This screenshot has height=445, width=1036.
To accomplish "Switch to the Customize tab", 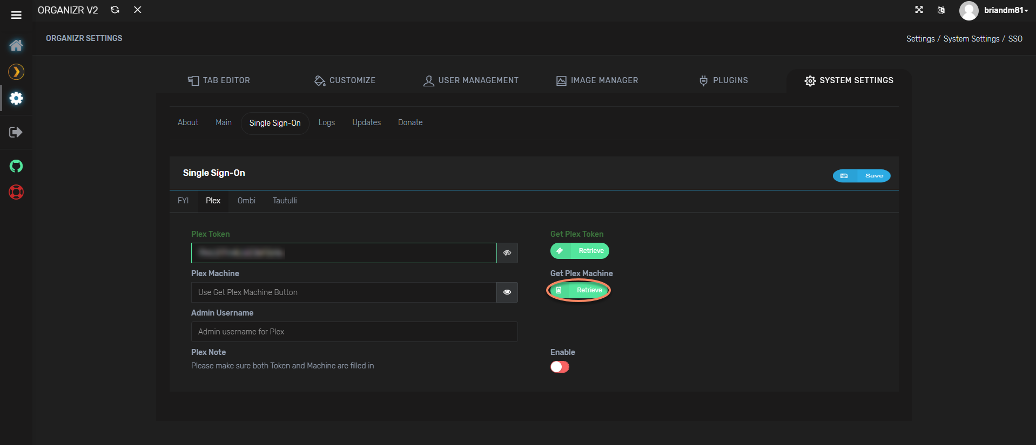I will click(345, 80).
